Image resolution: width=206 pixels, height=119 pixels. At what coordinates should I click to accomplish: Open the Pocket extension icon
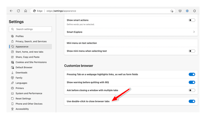pos(180,11)
